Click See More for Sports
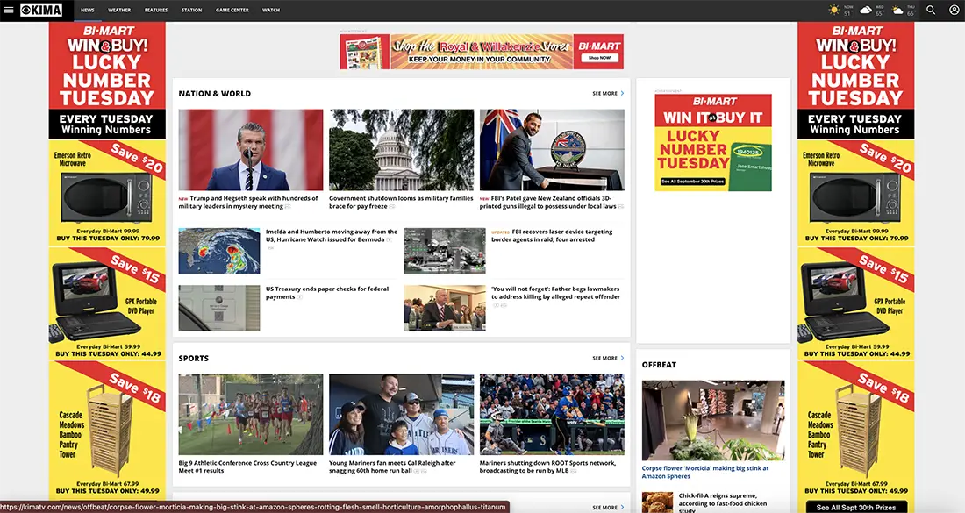Image resolution: width=965 pixels, height=513 pixels. point(608,358)
